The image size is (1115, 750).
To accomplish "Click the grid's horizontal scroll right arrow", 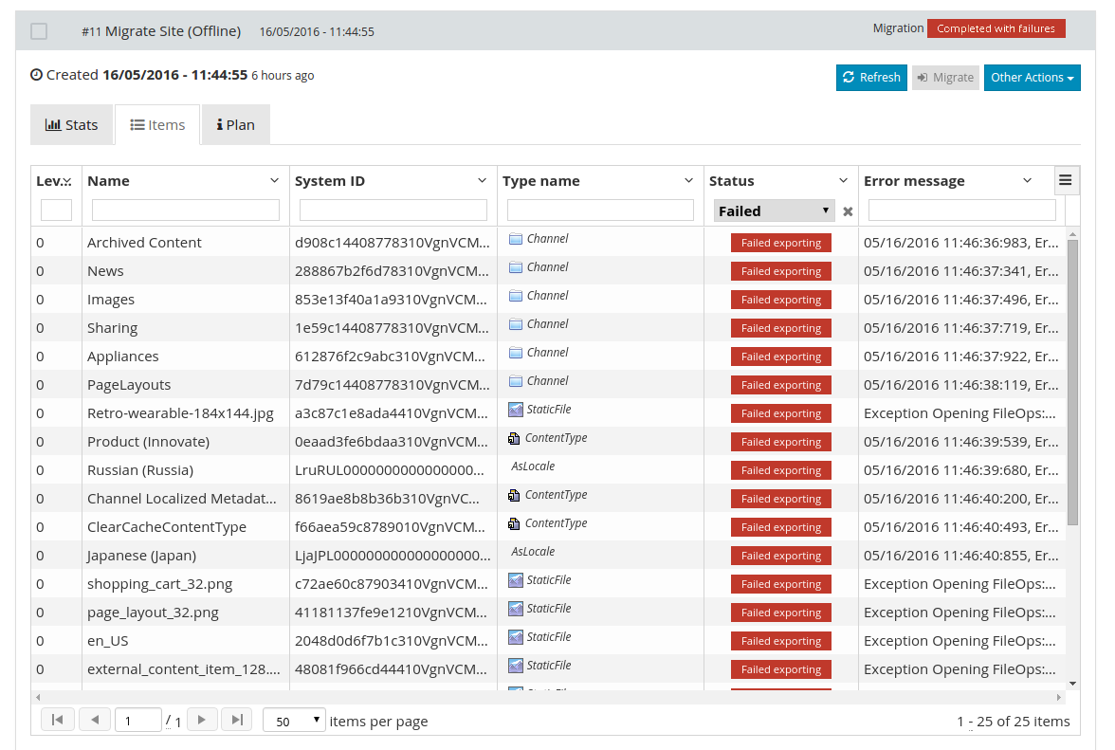I will pos(1059,698).
